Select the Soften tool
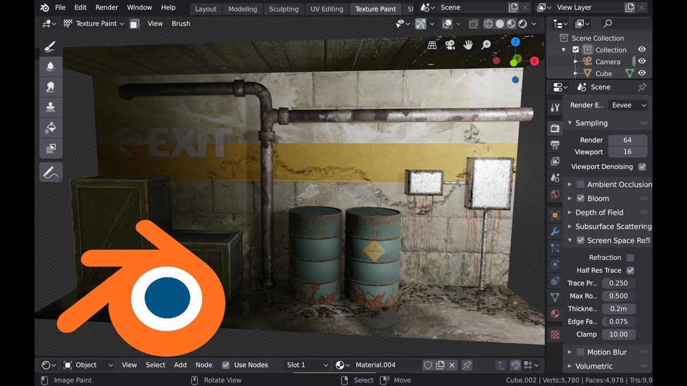This screenshot has height=386, width=687. pyautogui.click(x=50, y=66)
